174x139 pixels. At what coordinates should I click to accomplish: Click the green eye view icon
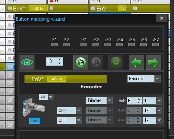coord(27,62)
